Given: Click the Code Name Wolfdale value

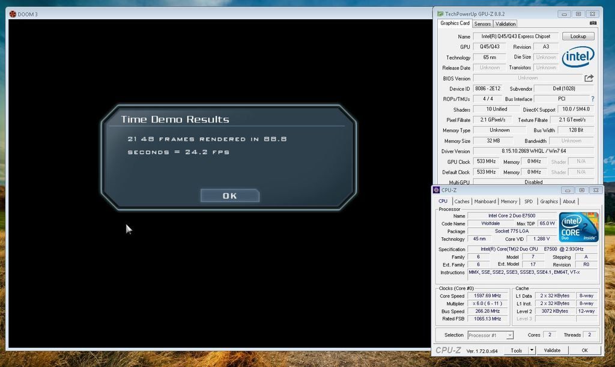Looking at the screenshot, I should (x=490, y=223).
